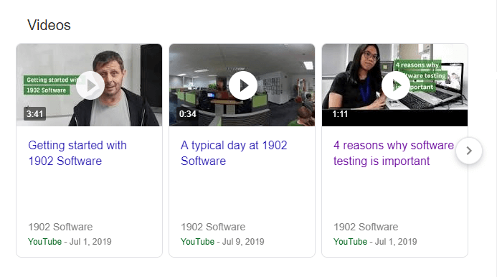Open the 'A typical day at 1902 Software' title link

pos(234,153)
